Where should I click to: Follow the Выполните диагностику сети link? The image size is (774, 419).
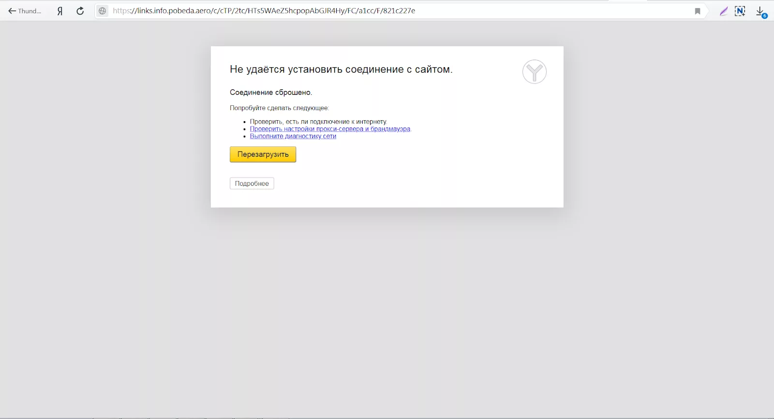pyautogui.click(x=293, y=136)
